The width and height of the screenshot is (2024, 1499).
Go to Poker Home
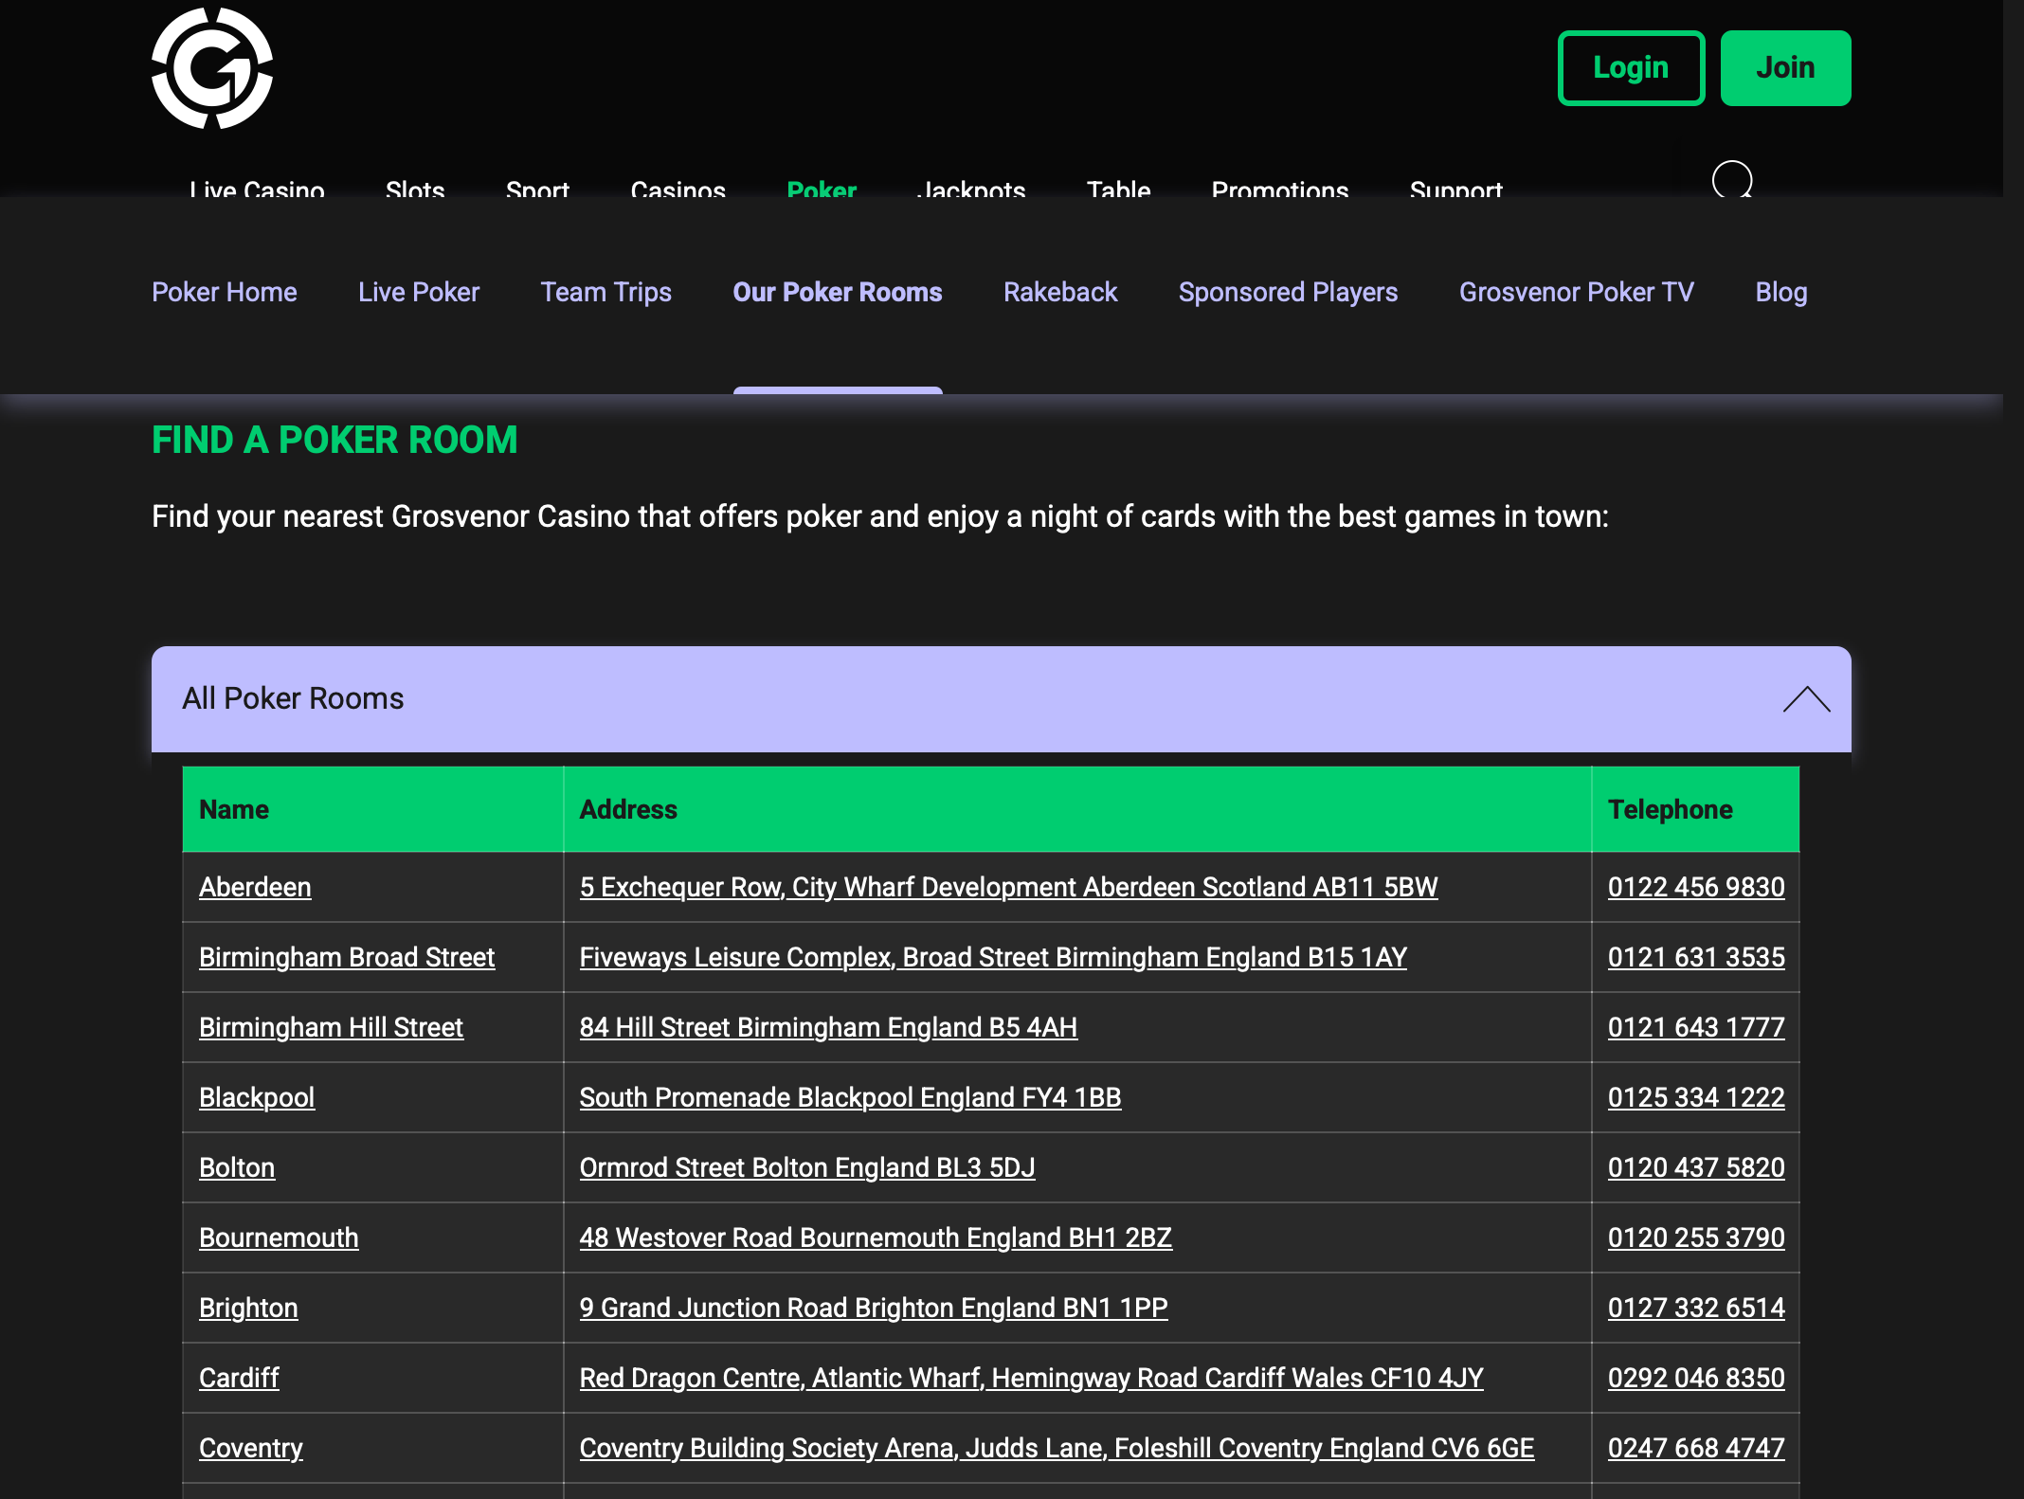[225, 292]
